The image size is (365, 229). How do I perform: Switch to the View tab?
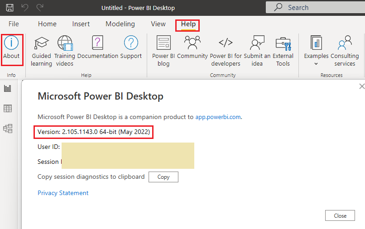point(158,24)
